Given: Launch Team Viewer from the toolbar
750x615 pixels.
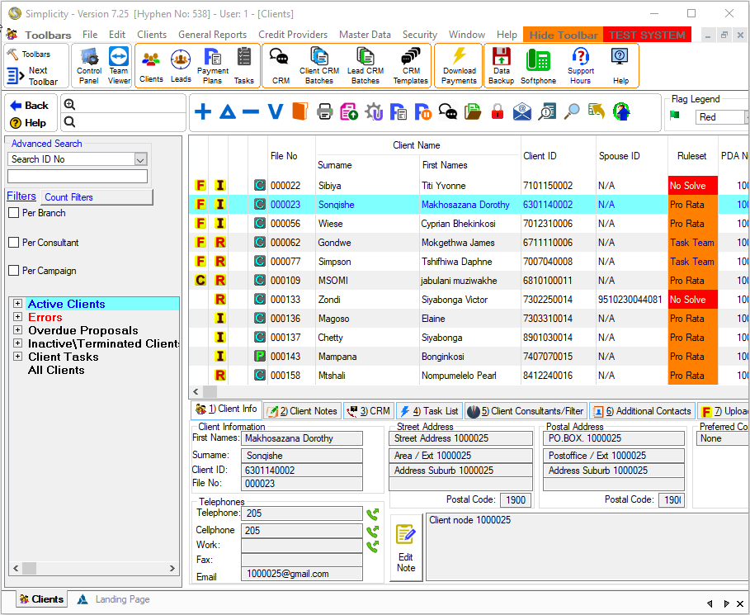Looking at the screenshot, I should [119, 64].
